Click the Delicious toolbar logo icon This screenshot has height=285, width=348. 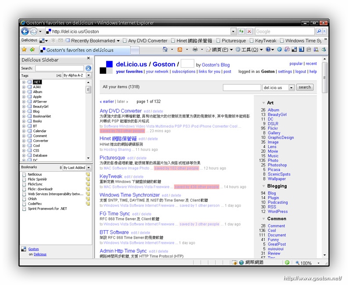pos(42,41)
